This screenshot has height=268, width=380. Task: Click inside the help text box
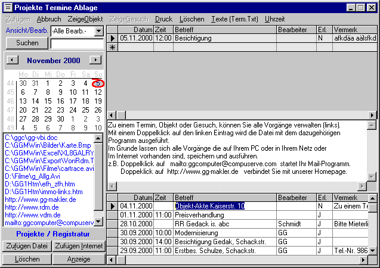click(237, 151)
